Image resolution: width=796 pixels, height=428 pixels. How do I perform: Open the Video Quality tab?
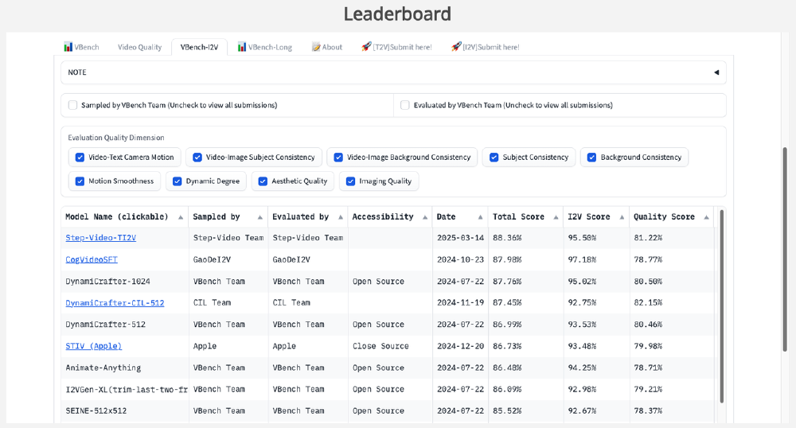click(x=139, y=48)
